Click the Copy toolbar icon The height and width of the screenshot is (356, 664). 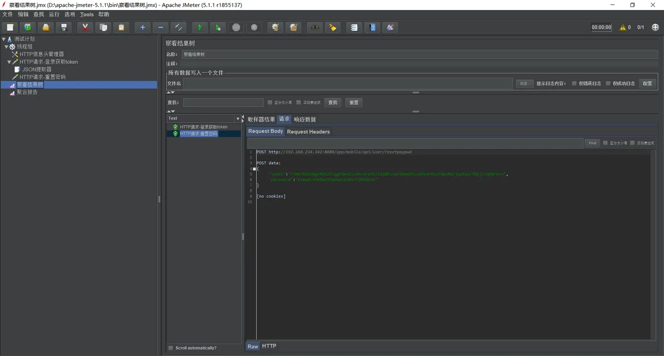pos(103,27)
